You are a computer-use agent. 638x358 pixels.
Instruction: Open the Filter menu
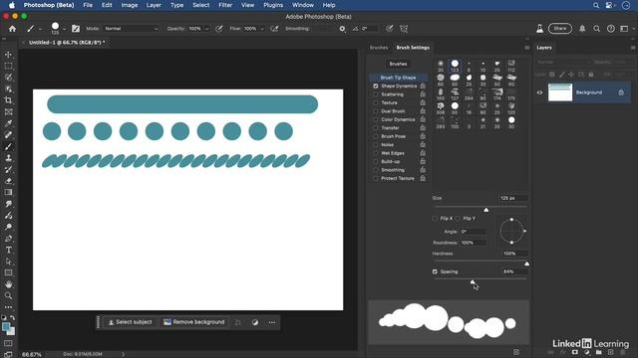tap(225, 5)
